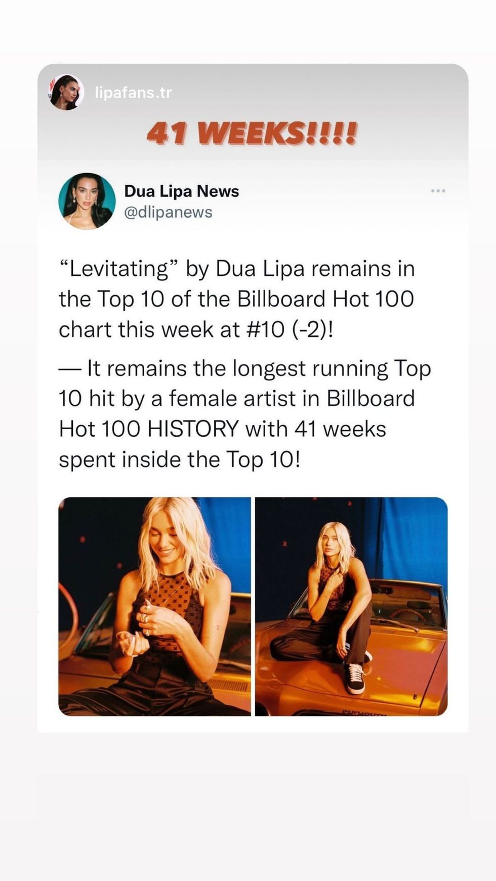Click the Dua Lipa News display name
The width and height of the screenshot is (496, 881).
click(181, 191)
